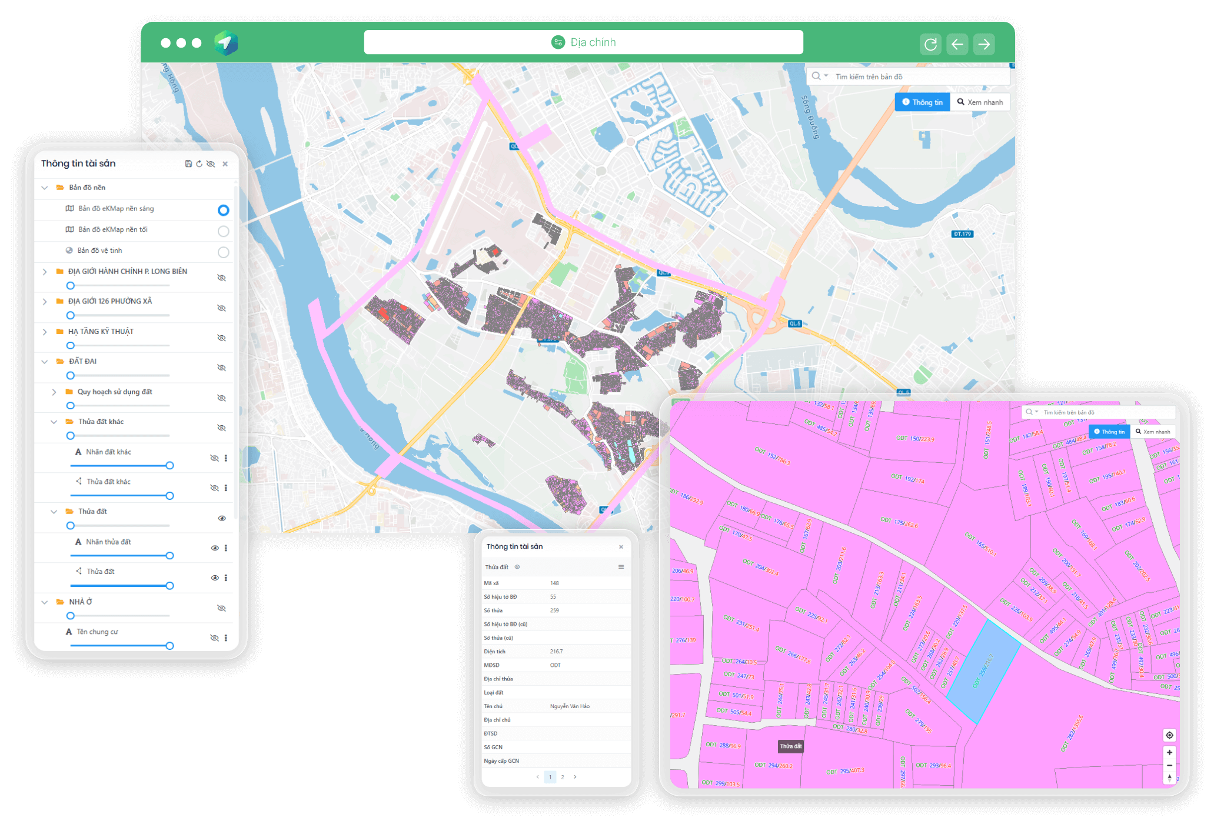Open the three-dot menu for Nhãn thửa đất
The width and height of the screenshot is (1214, 821).
226,548
